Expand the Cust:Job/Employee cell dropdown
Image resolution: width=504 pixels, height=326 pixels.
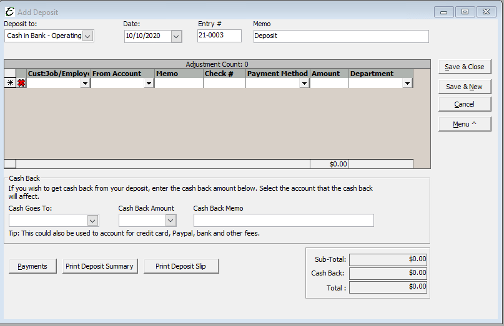85,84
